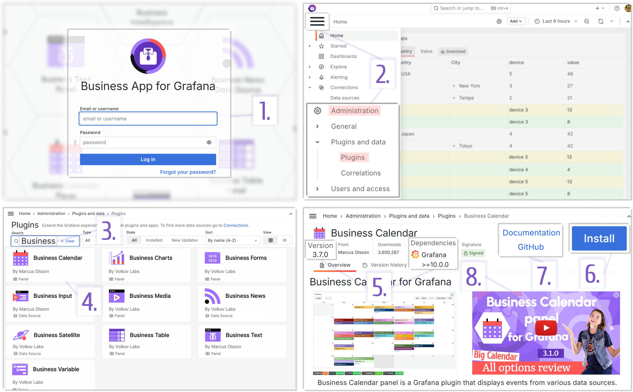Open the Last 6 hours time picker
633x392 pixels.
556,21
